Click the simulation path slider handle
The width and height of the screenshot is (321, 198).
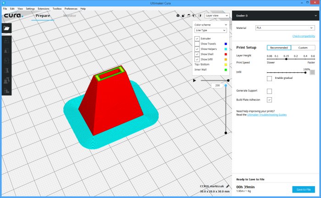(x=228, y=80)
